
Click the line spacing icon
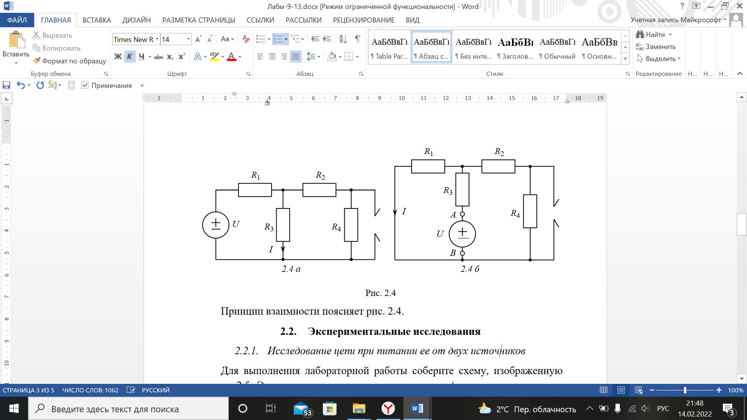[311, 57]
